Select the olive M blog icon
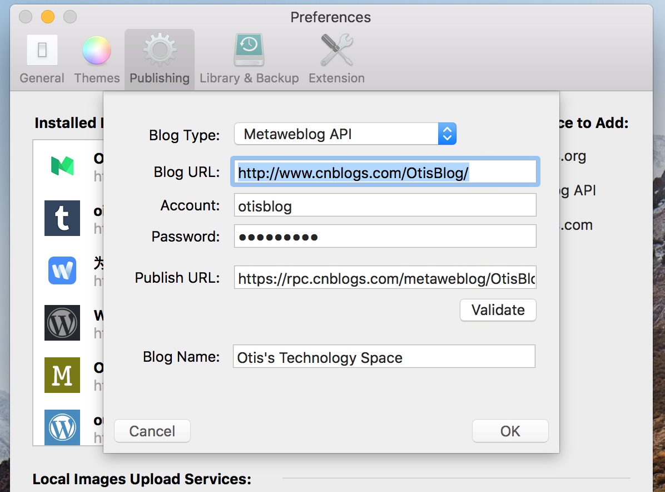 62,375
